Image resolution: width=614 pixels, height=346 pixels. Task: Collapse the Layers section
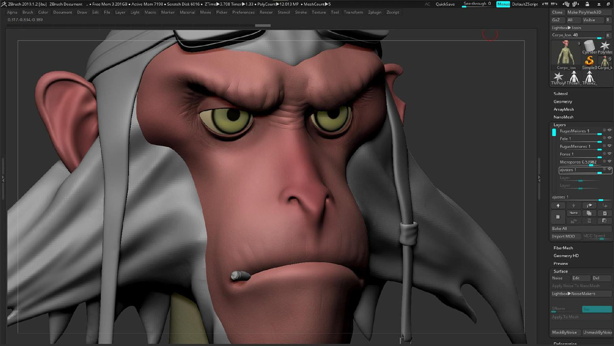pyautogui.click(x=560, y=125)
